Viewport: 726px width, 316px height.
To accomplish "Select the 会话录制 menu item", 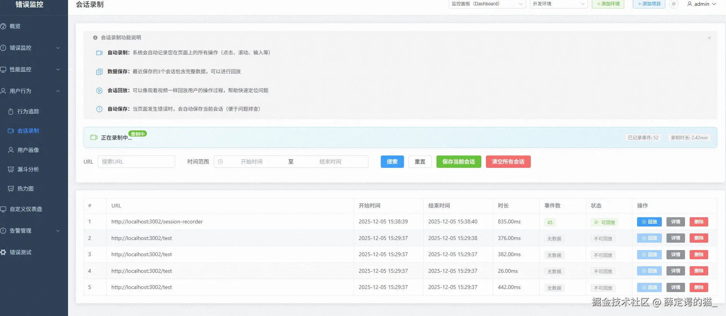I will (x=34, y=131).
